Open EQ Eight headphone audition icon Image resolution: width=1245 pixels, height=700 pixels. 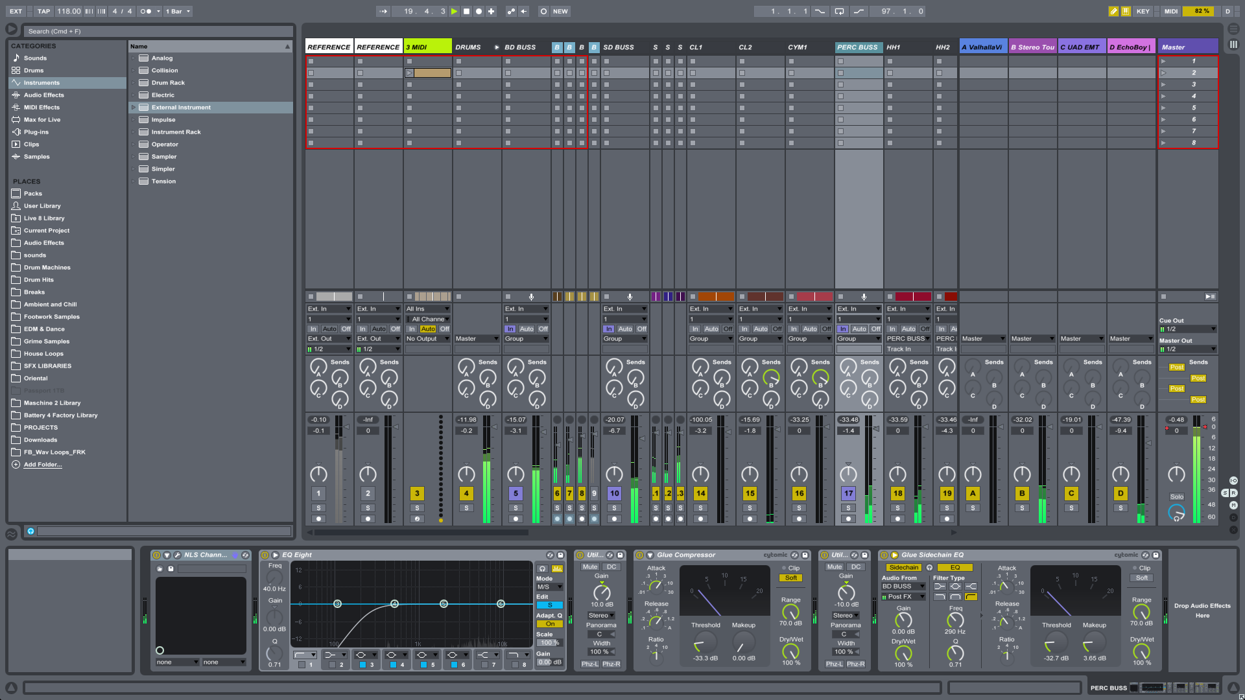point(542,568)
